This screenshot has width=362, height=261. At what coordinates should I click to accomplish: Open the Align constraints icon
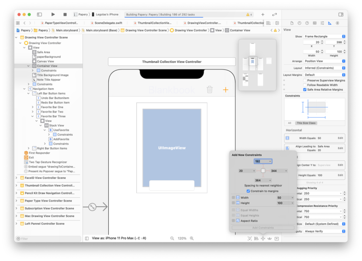click(256, 239)
